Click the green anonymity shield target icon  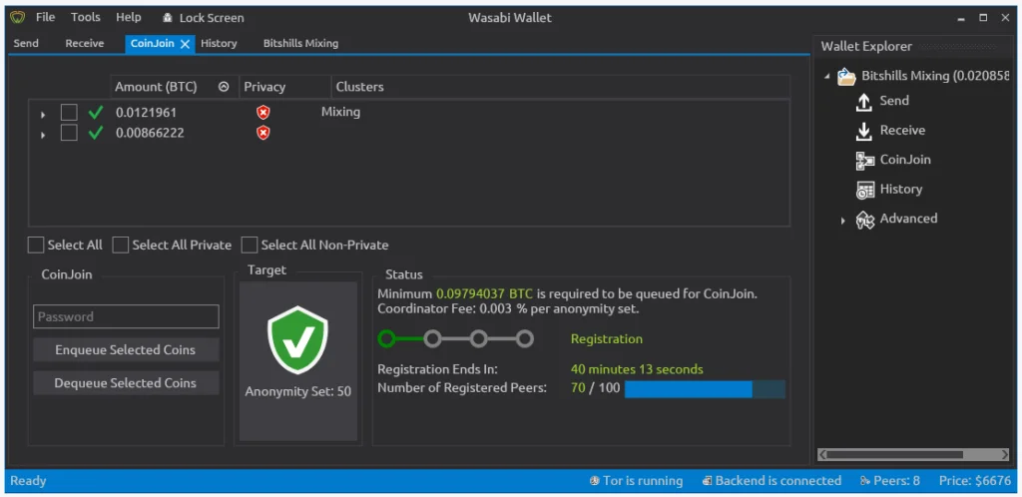(297, 339)
